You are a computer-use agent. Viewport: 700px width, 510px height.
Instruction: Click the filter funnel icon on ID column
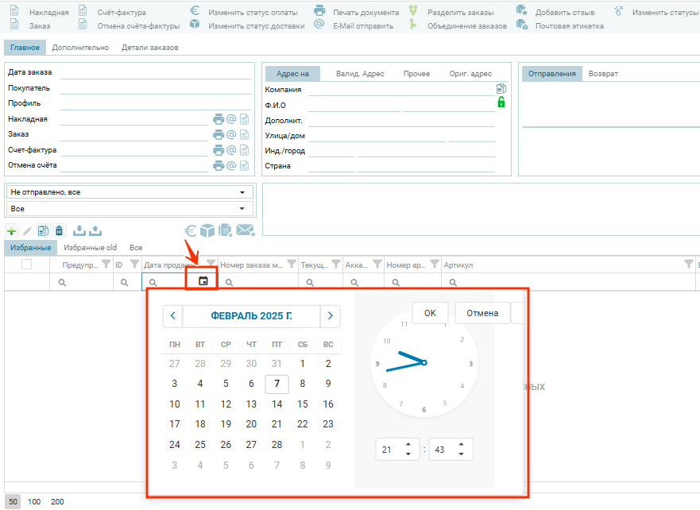point(133,265)
